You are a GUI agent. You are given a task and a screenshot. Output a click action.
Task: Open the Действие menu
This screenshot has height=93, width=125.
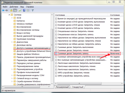(14, 7)
